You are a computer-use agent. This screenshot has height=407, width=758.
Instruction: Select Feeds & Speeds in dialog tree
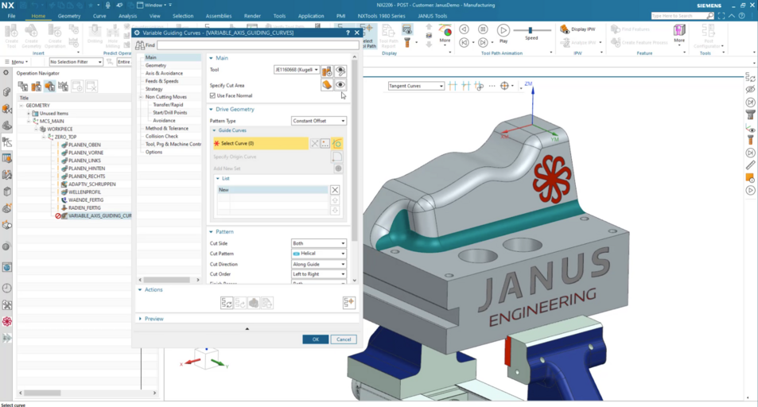coord(162,81)
